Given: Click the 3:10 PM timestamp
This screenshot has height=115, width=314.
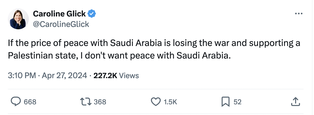Looking at the screenshot, I should (22, 76).
